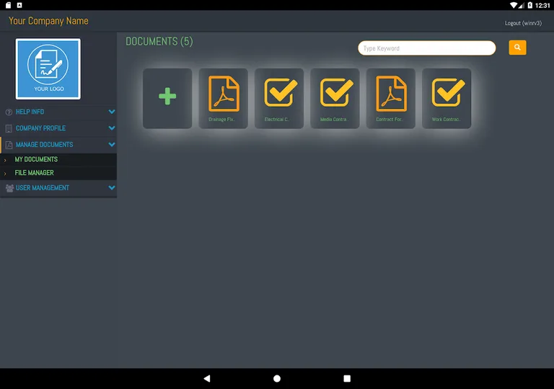Click the YOUR LOGO company image
This screenshot has width=554, height=389.
(48, 69)
